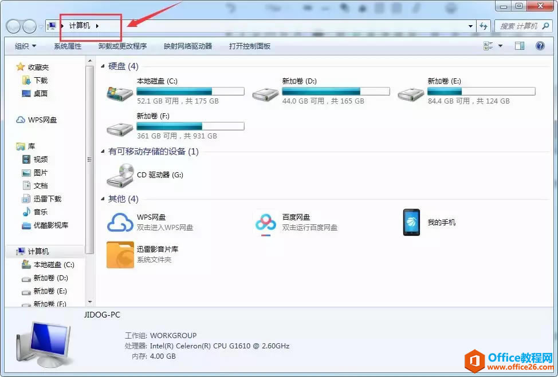Click the arrow after 计算机 in breadcrumb
The height and width of the screenshot is (377, 558).
click(97, 26)
